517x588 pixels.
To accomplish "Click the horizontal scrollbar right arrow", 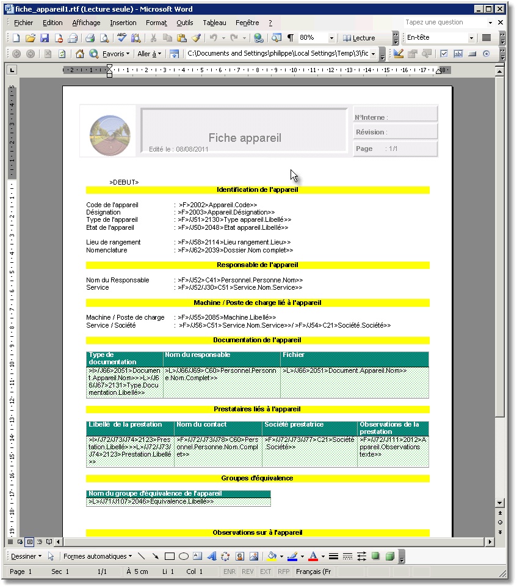I will point(490,542).
